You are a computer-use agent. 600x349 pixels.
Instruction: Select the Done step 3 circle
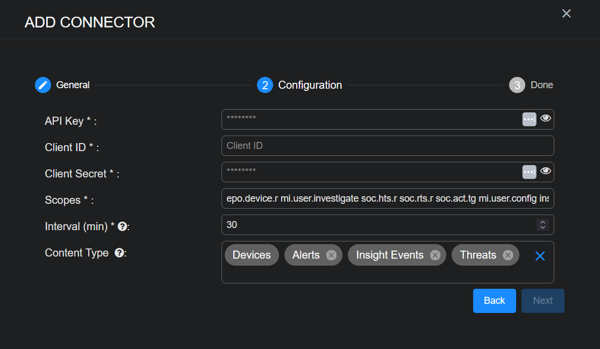click(517, 85)
